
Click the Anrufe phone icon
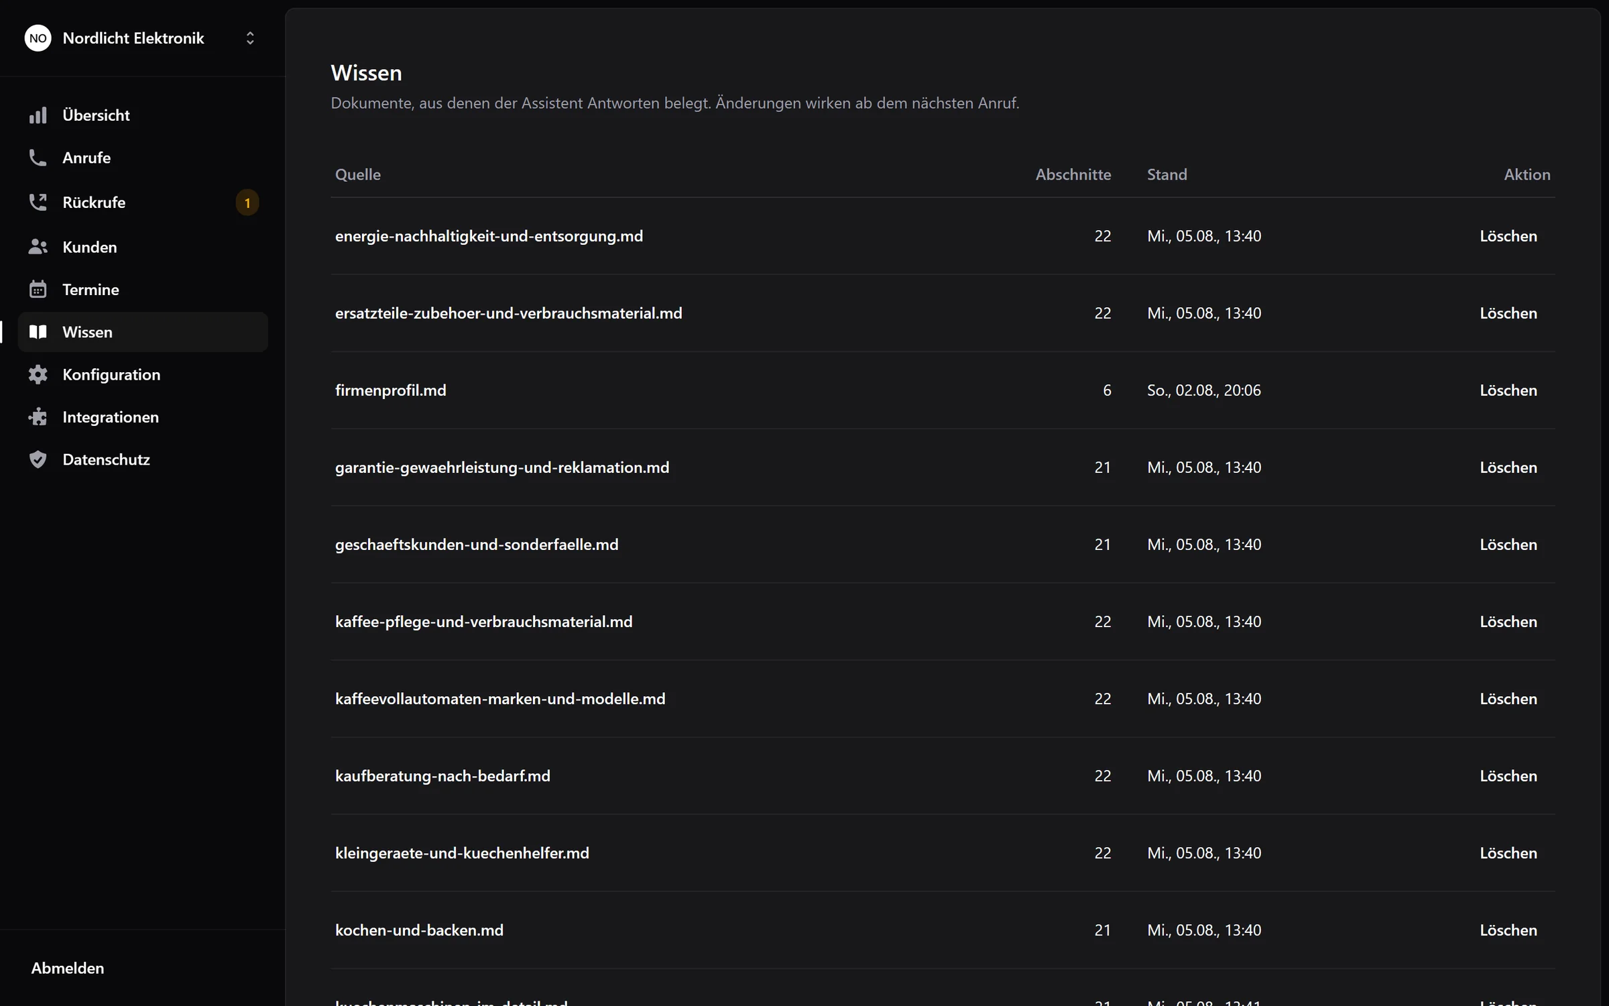(38, 158)
